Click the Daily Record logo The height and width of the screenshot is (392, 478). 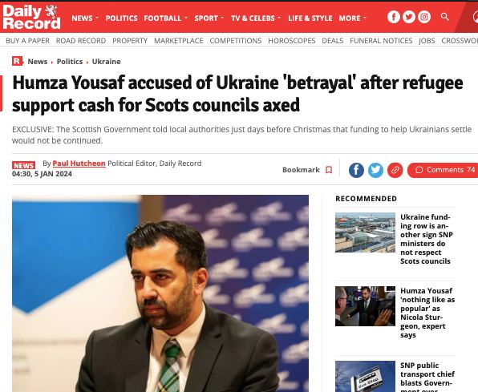[32, 18]
